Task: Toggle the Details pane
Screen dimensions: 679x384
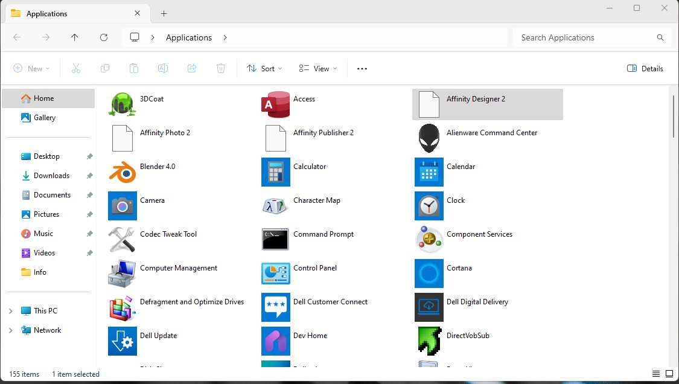Action: (645, 68)
